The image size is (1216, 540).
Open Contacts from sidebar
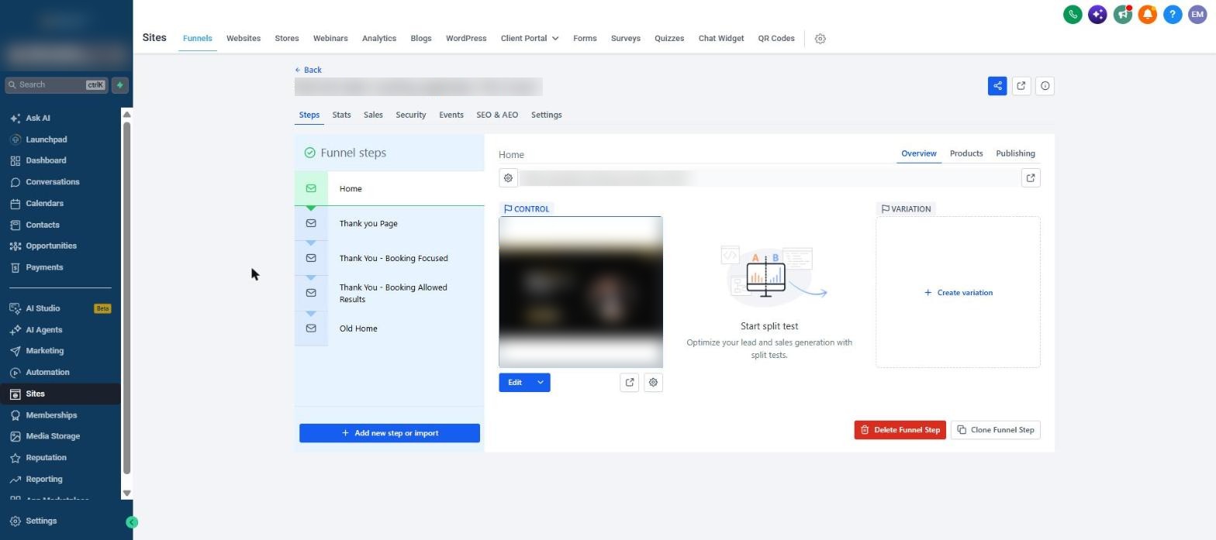click(x=42, y=225)
